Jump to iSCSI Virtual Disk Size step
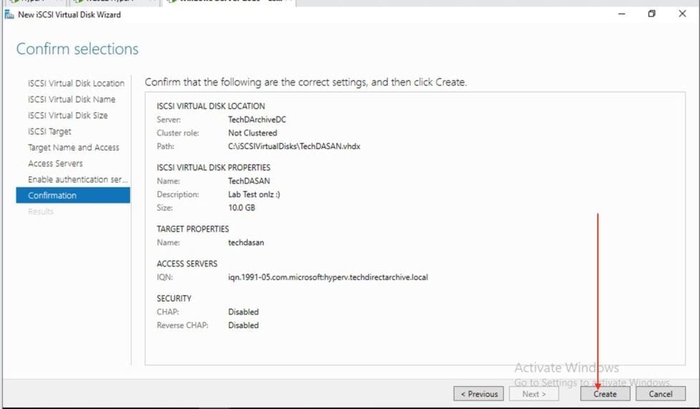 [x=68, y=115]
